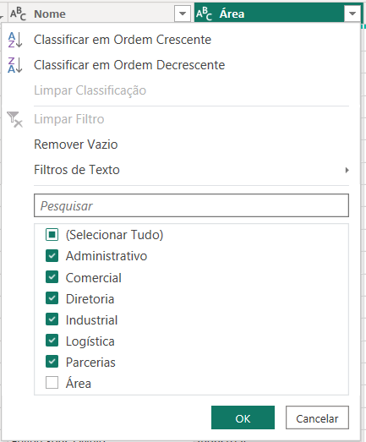Choose Classificar em Ordem Crescente
This screenshot has height=442, width=366.
(123, 40)
